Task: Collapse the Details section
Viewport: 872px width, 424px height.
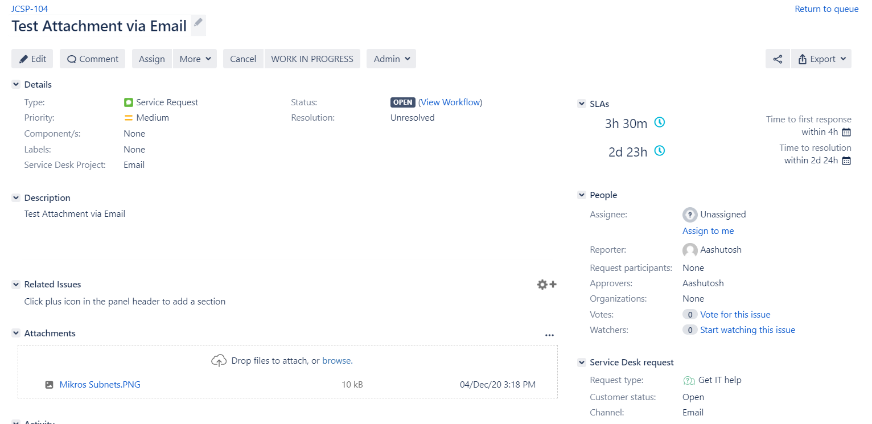Action: [x=16, y=85]
